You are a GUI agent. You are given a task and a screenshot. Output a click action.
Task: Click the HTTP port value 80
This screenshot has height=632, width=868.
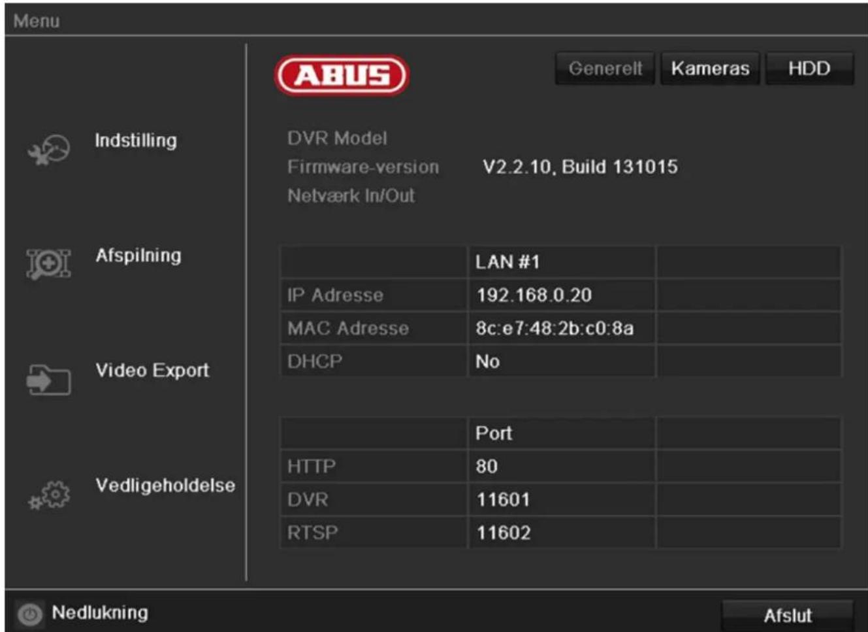click(487, 467)
